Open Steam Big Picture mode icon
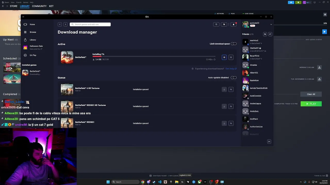Image resolution: width=330 pixels, height=185 pixels. (x=315, y=2)
